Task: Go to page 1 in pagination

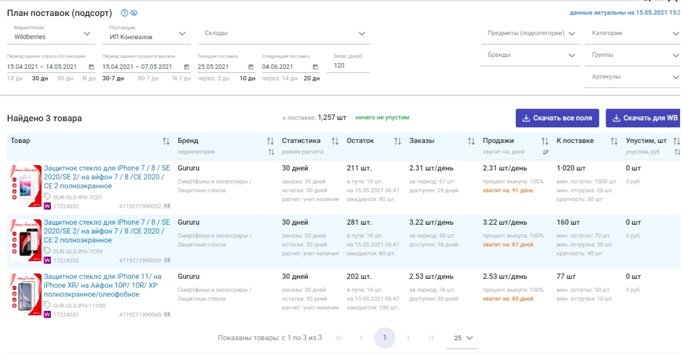Action: [x=385, y=338]
